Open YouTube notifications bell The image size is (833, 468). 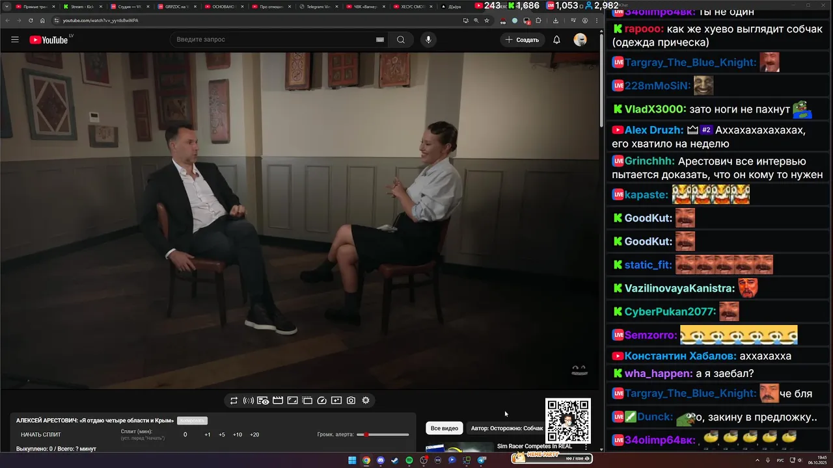pyautogui.click(x=556, y=40)
